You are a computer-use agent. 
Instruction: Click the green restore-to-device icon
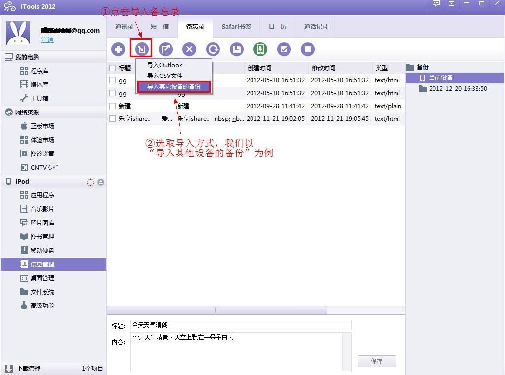[260, 49]
